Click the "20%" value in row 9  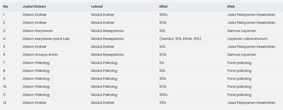[163, 79]
